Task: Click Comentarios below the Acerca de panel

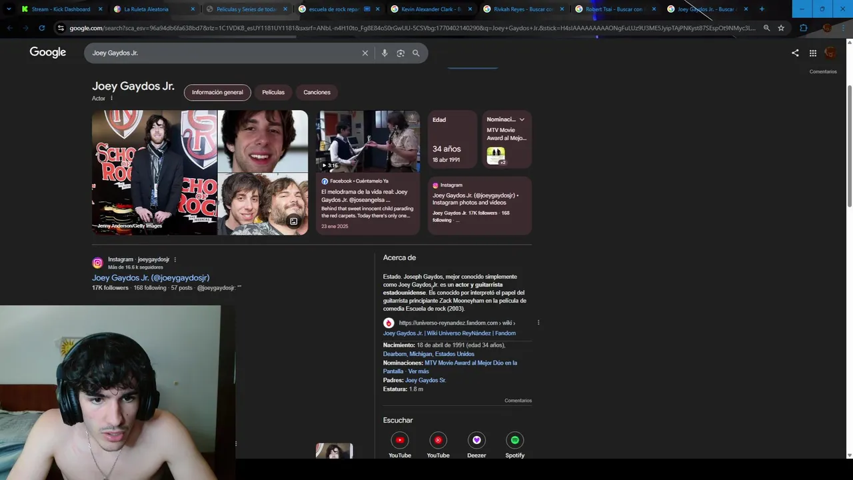Action: point(518,401)
